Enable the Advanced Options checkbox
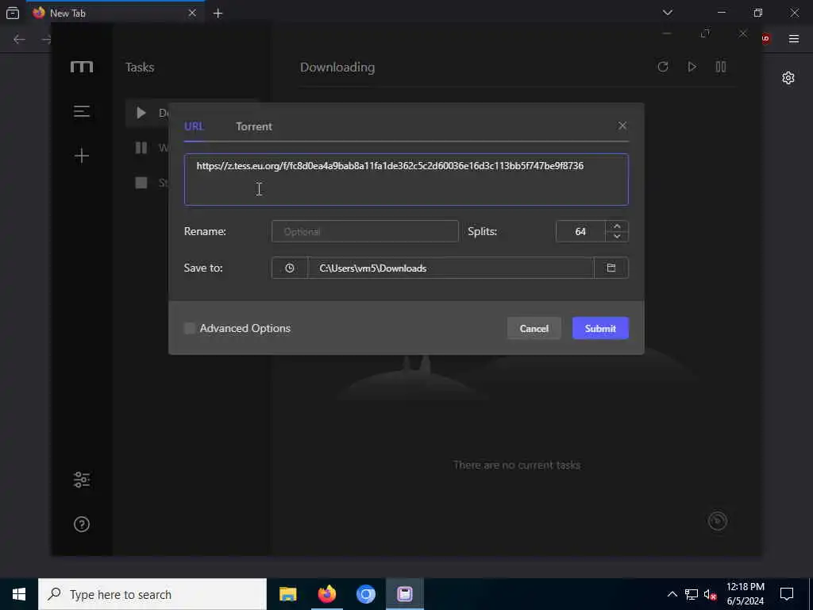813x610 pixels. click(x=190, y=328)
